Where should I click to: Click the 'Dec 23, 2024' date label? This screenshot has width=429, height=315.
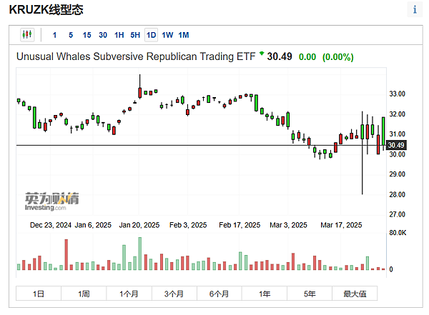[51, 225]
